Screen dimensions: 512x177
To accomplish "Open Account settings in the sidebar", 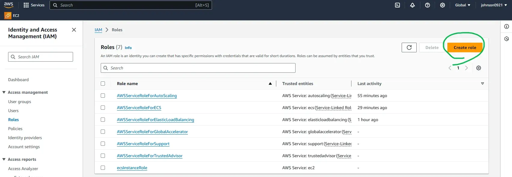I will tap(24, 147).
